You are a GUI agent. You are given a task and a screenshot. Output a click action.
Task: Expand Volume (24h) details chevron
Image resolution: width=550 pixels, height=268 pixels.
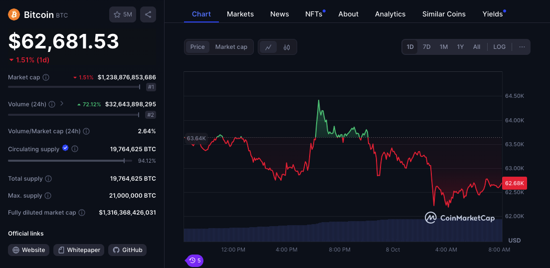[x=62, y=104]
